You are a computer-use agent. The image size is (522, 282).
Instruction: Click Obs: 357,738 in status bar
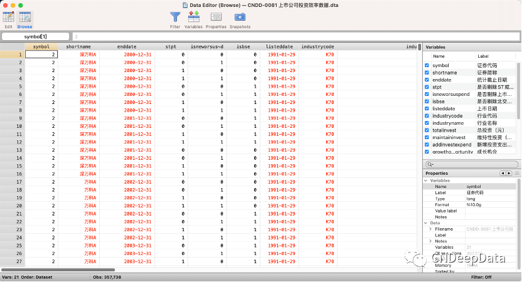point(107,278)
